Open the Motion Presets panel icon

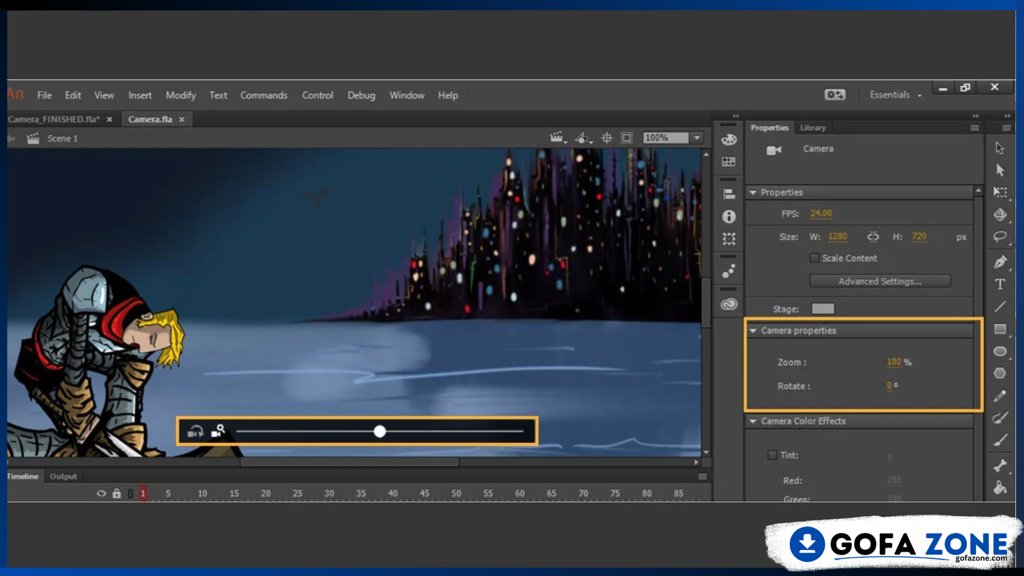click(x=729, y=271)
